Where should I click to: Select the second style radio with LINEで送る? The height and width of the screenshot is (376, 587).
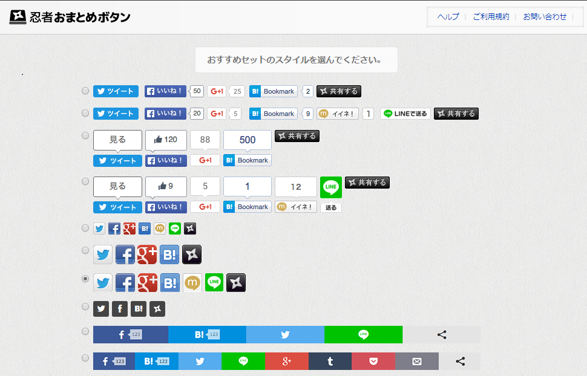(x=85, y=113)
